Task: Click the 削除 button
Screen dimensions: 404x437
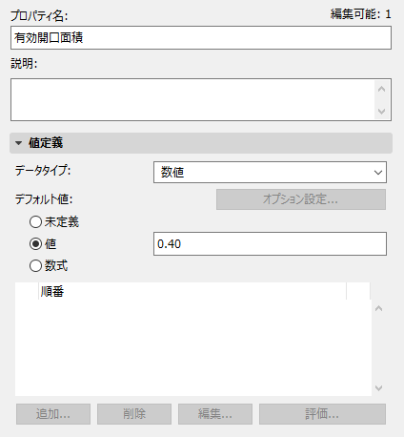Action: point(134,414)
